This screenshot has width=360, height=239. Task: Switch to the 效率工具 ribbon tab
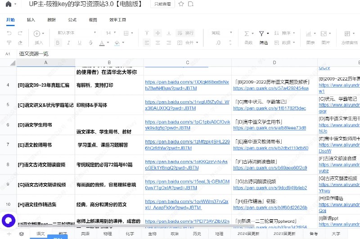(117, 20)
